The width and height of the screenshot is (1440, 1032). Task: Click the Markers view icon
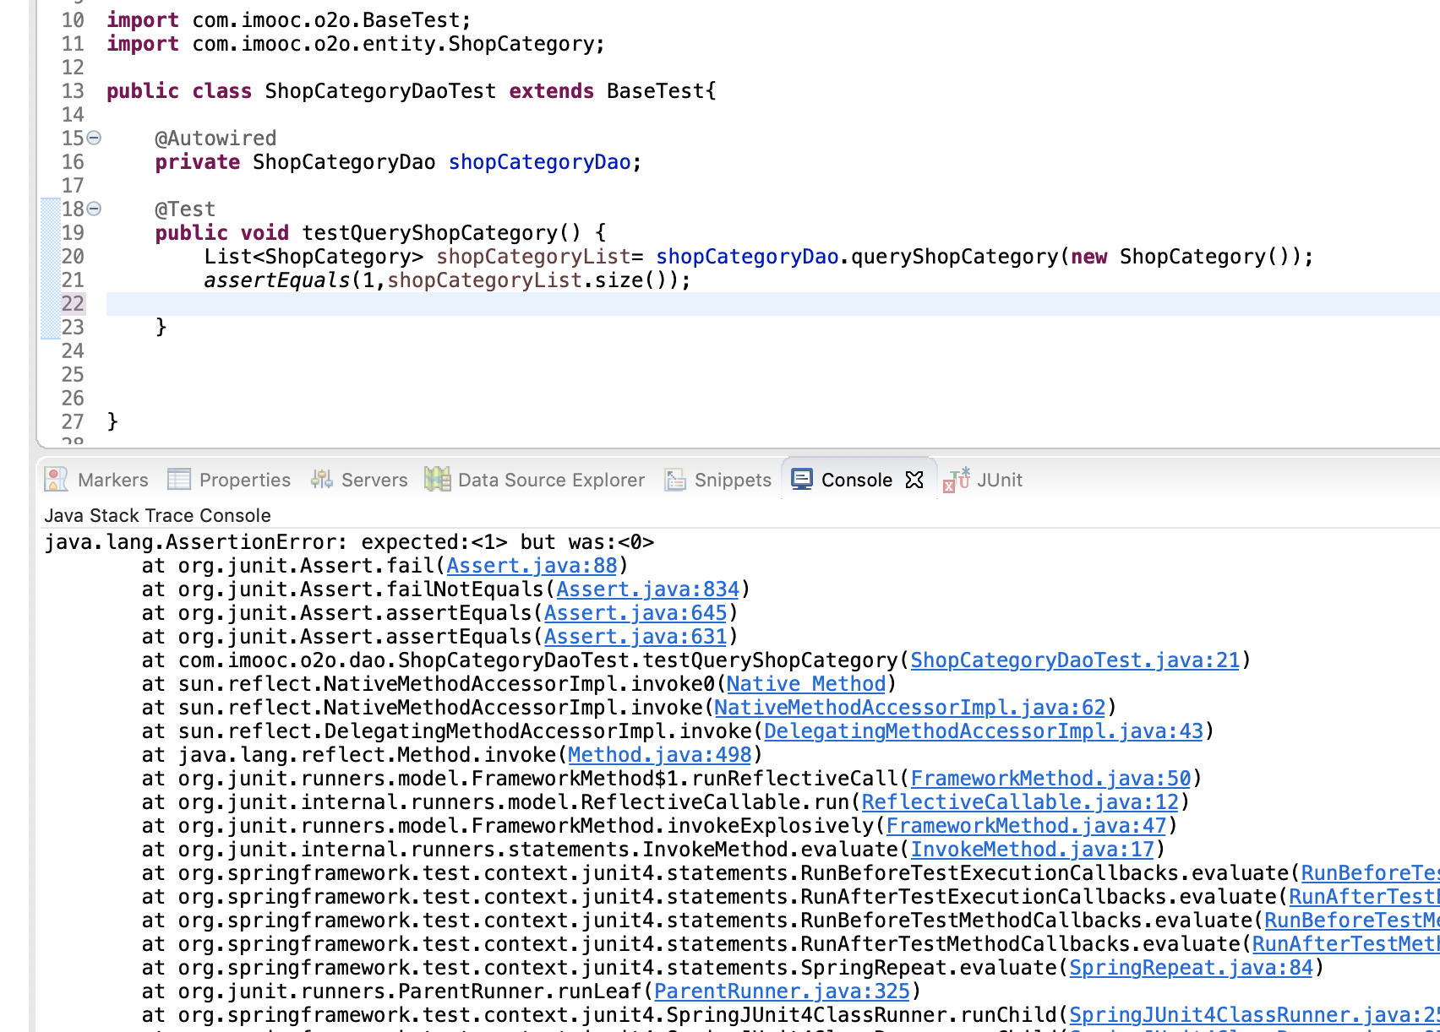tap(57, 480)
